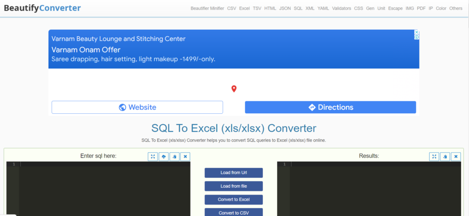Open the Validators menu
The height and width of the screenshot is (216, 469).
click(x=341, y=8)
